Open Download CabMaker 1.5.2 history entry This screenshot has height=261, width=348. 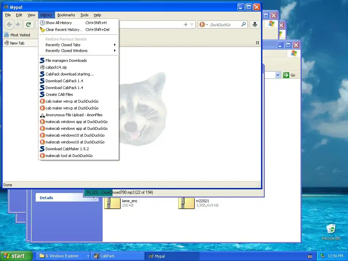click(79, 149)
